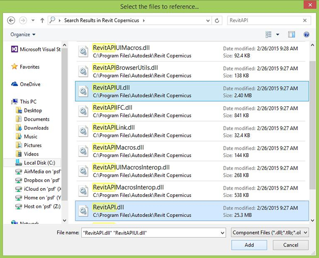Select the RevitAPIUIMacros.dll file
319x258 pixels.
[x=192, y=51]
